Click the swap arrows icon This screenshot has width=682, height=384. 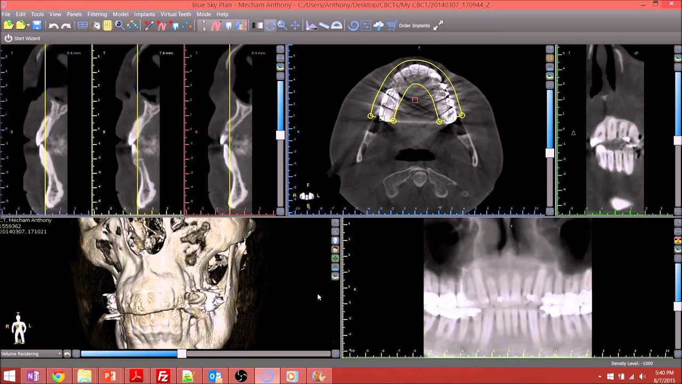(x=366, y=25)
